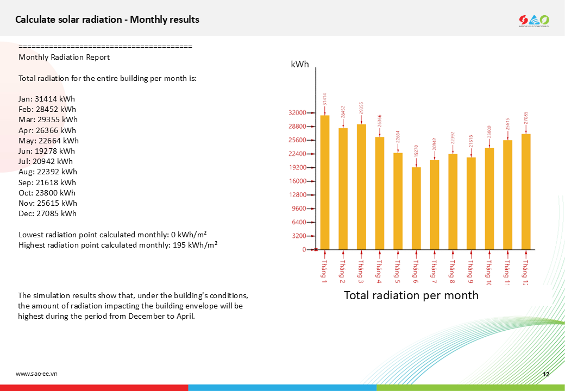Click the 19200 y-axis tick label
565x391 pixels.
click(x=297, y=167)
